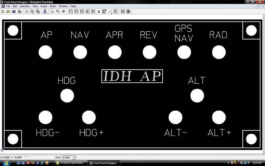The height and width of the screenshot is (166, 265).
Task: Launch Firefox from the quick launch bar
Action: [33, 163]
